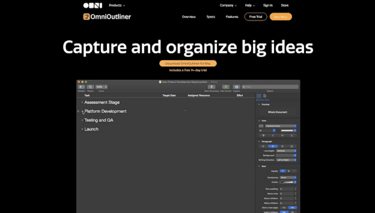Expand the Launch row
Image resolution: width=375 pixels, height=213 pixels.
(x=82, y=129)
